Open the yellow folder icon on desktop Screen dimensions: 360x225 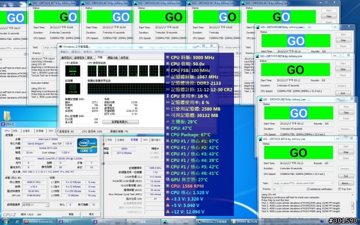pos(7,116)
